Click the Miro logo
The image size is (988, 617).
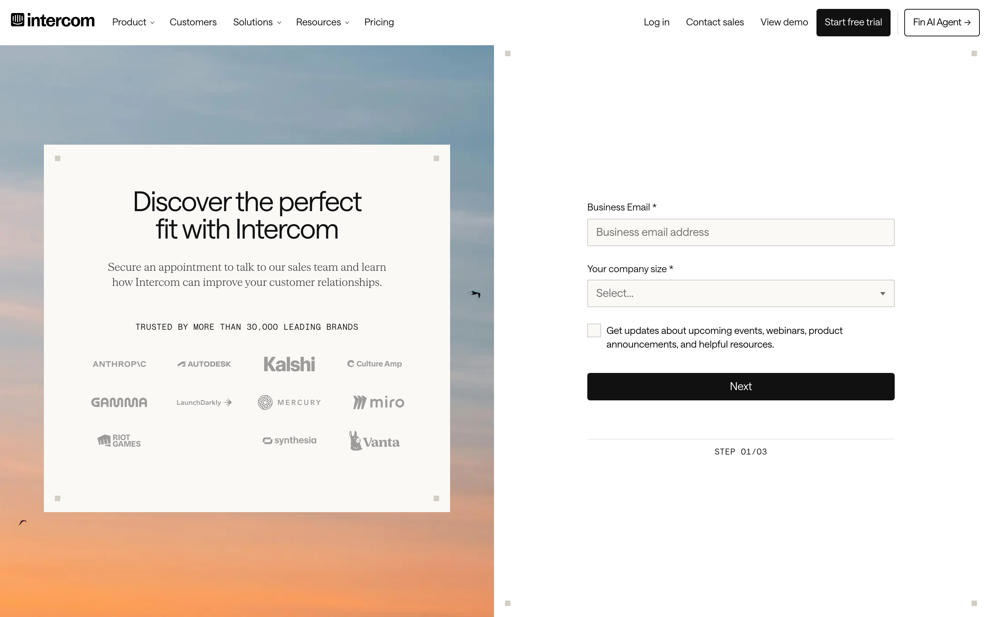click(378, 402)
